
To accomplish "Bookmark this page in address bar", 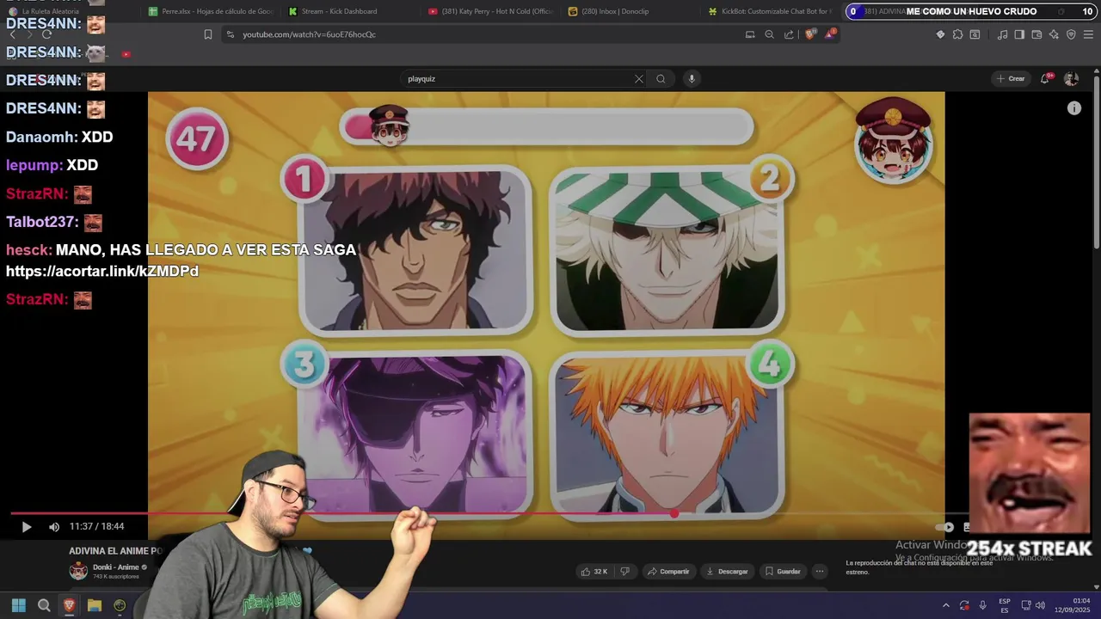I will [207, 34].
